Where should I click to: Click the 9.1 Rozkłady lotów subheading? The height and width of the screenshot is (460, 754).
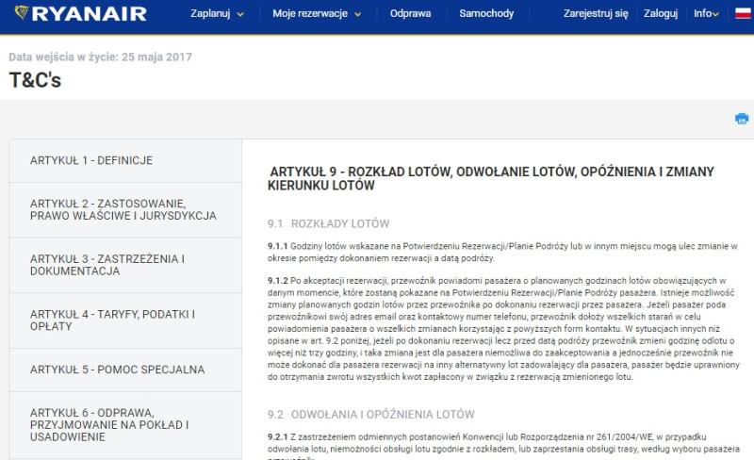click(x=328, y=223)
